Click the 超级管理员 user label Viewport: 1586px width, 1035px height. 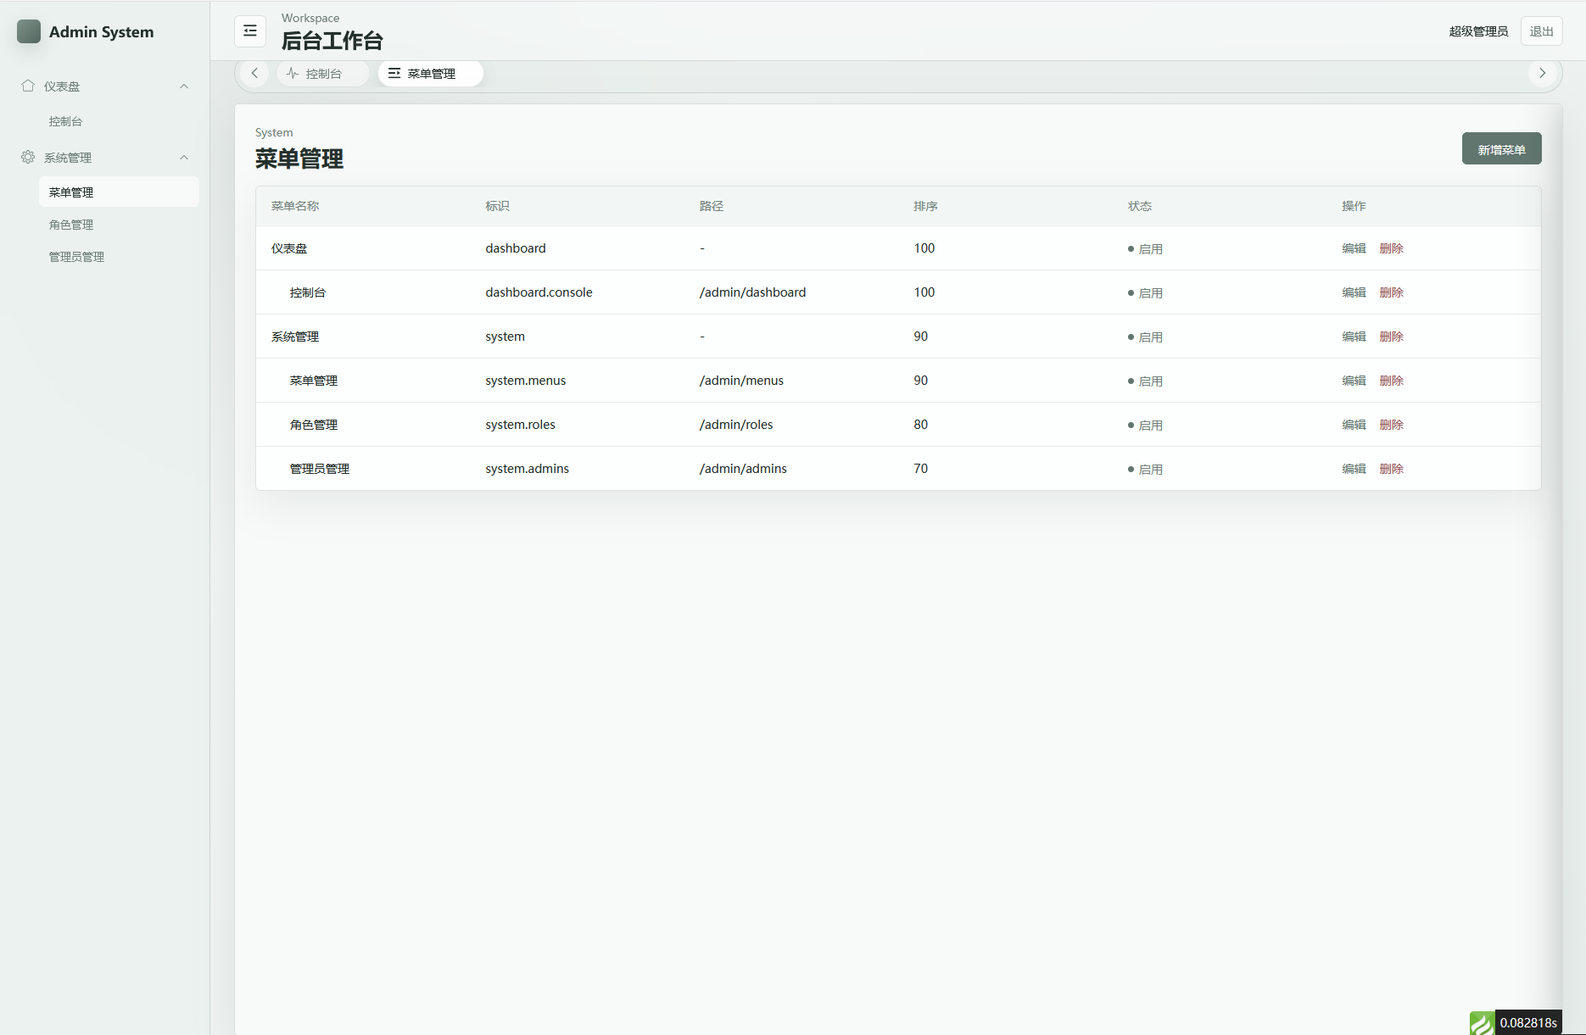tap(1478, 31)
